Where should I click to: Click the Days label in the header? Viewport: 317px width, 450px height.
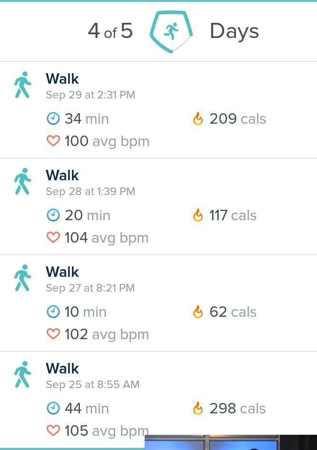(x=234, y=31)
